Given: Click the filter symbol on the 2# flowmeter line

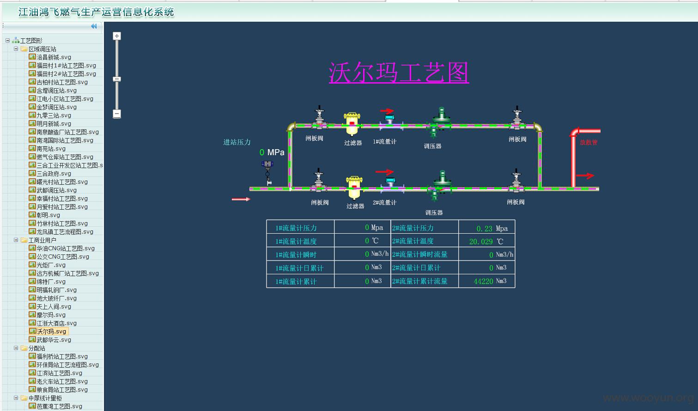Looking at the screenshot, I should coord(354,187).
